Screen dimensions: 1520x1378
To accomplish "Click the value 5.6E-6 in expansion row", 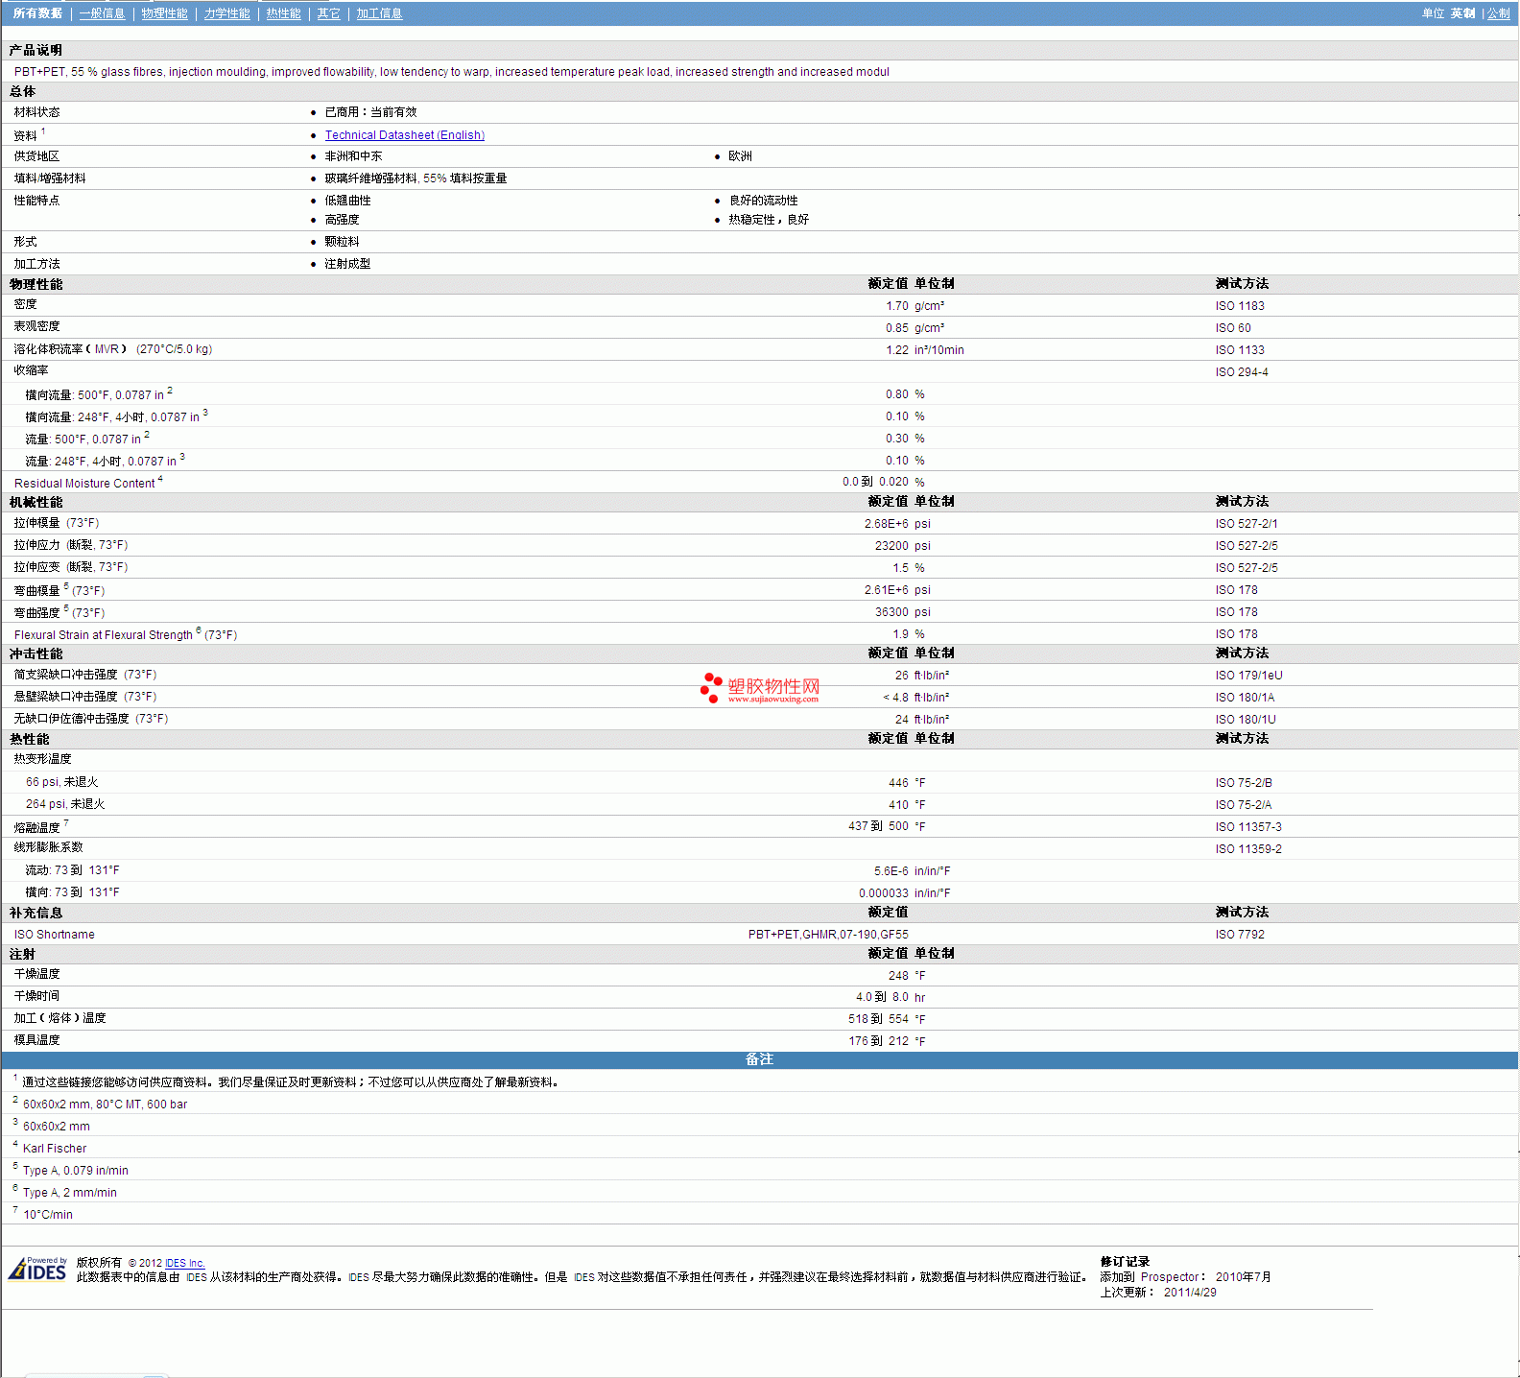I will (x=891, y=871).
